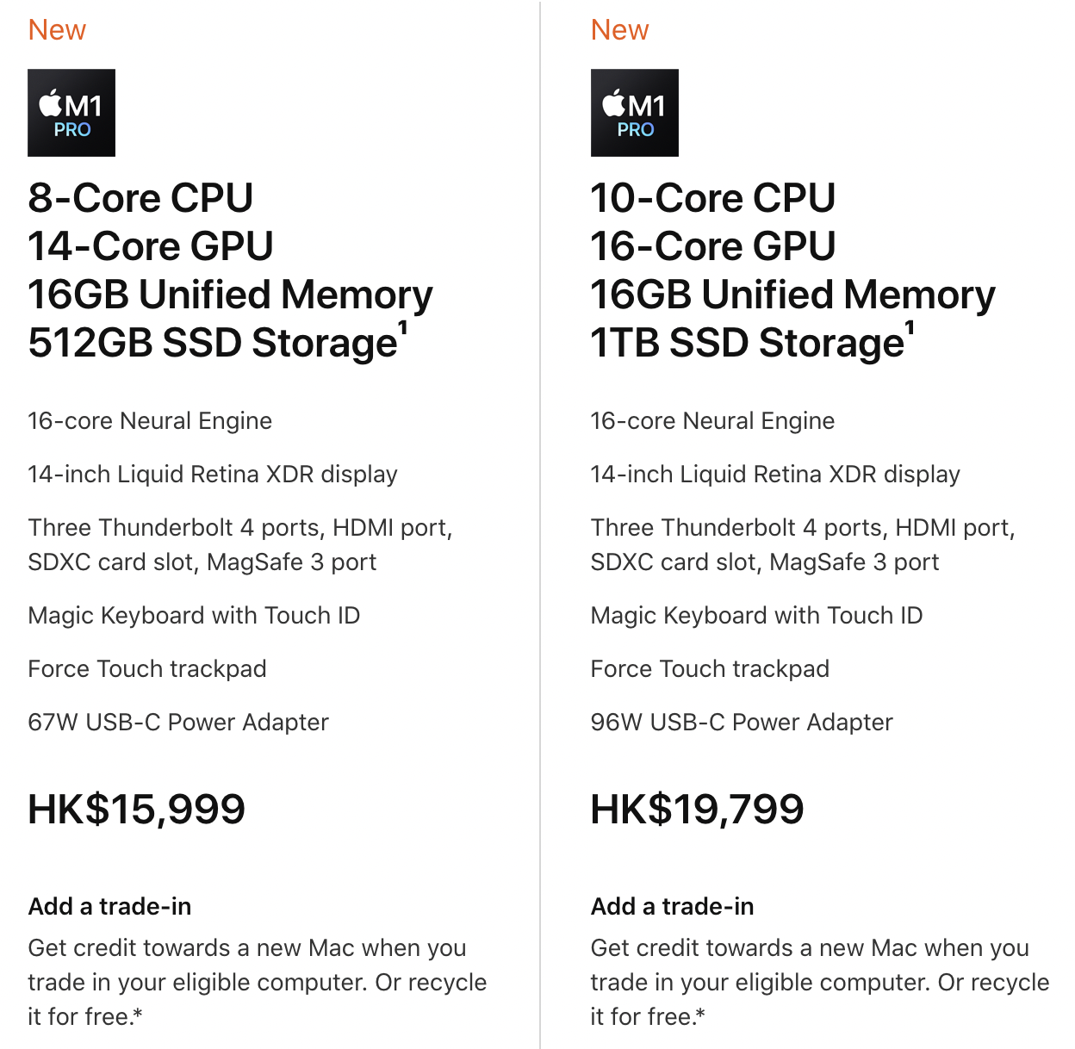Click Add a trade-in under HK$19,799

(x=672, y=906)
